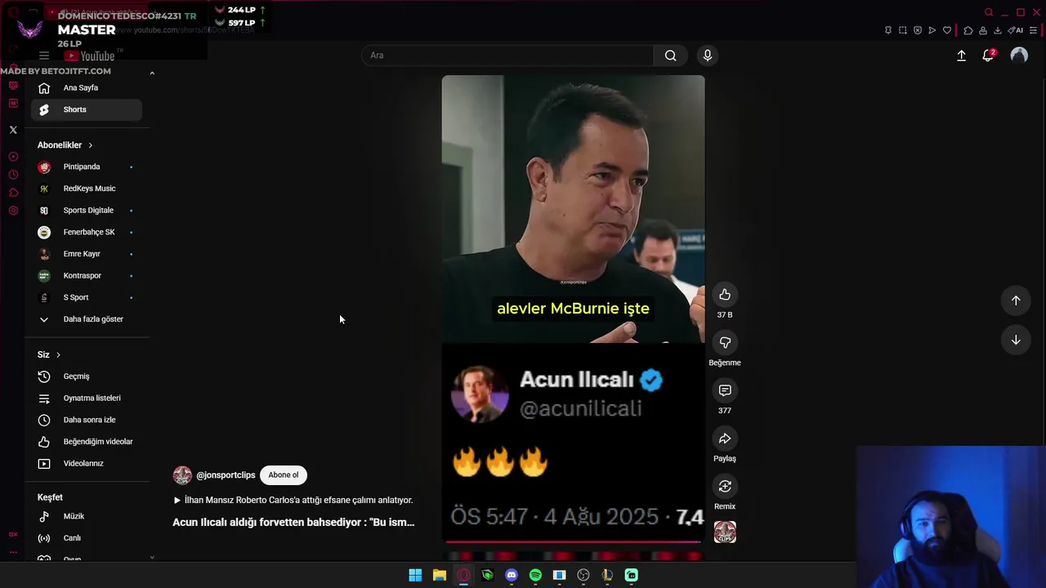Open the RedKeys Music channel
Viewport: 1046px width, 588px height.
[87, 189]
